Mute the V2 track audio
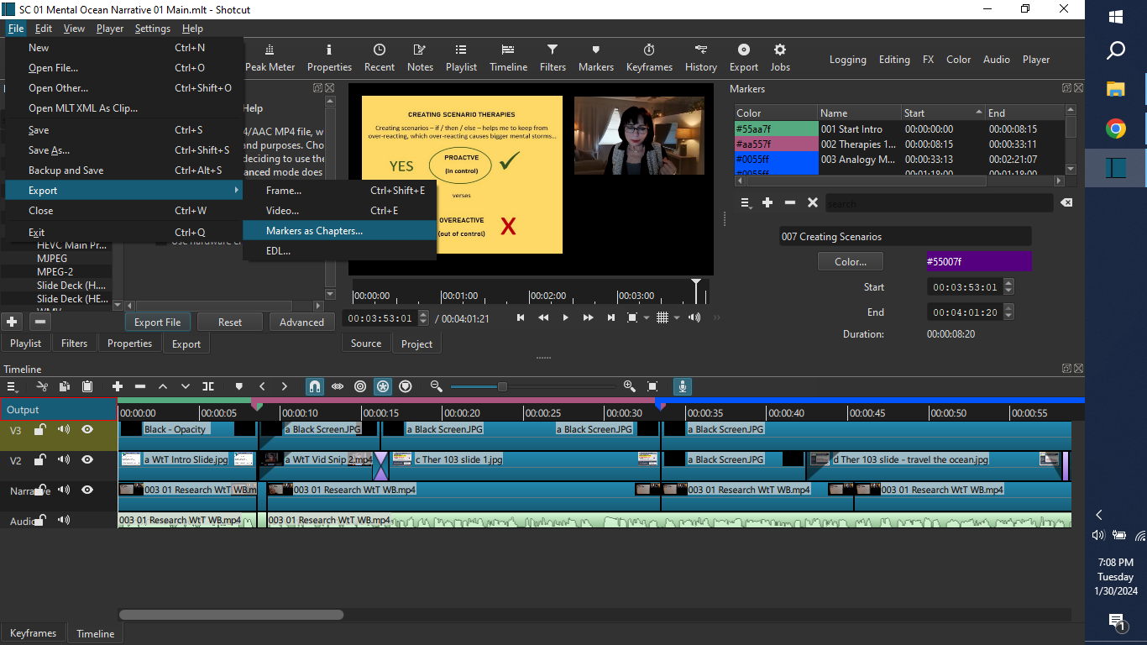This screenshot has height=645, width=1147. coord(64,460)
